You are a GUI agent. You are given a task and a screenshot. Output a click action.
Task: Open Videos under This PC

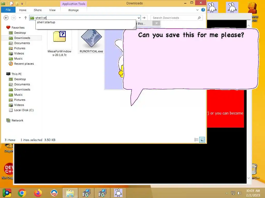click(19, 105)
